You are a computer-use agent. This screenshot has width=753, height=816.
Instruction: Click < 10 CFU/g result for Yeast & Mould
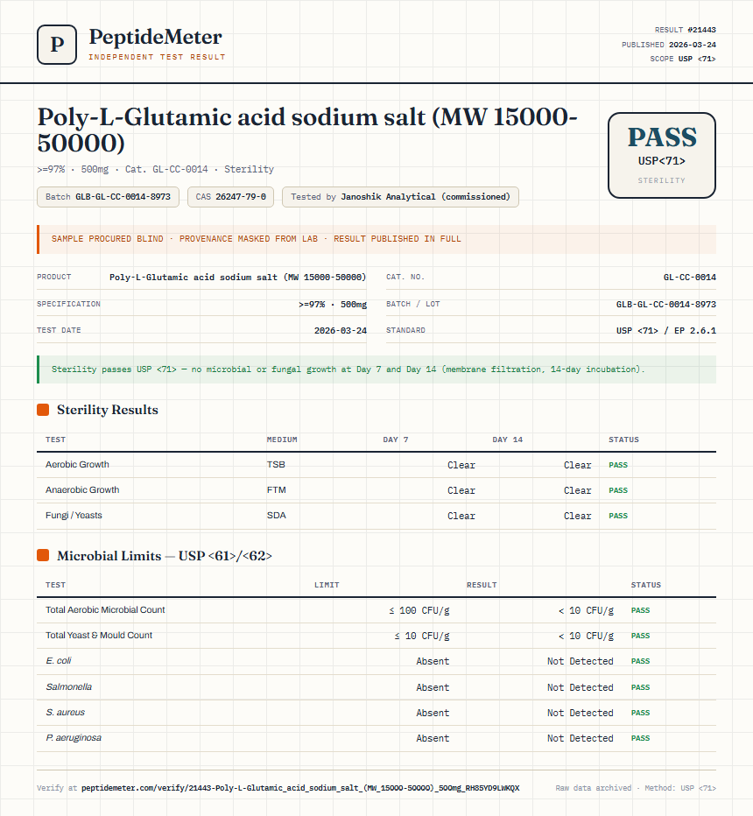click(x=586, y=636)
